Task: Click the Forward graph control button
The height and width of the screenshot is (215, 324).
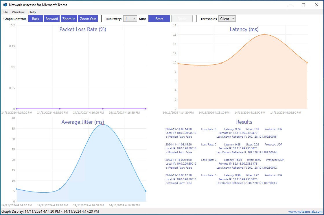Action: [x=52, y=19]
